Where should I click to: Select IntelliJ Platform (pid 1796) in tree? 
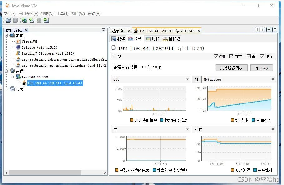(x=48, y=53)
